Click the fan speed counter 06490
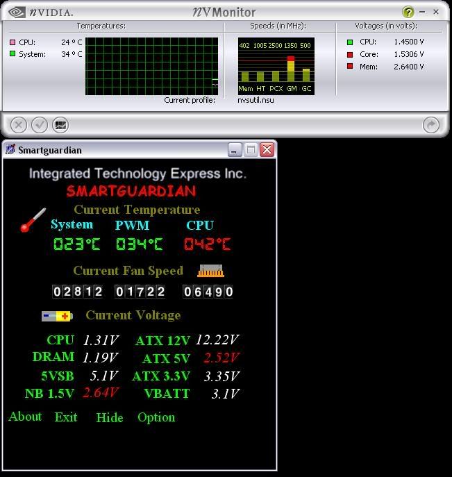452x477 pixels. pos(208,292)
